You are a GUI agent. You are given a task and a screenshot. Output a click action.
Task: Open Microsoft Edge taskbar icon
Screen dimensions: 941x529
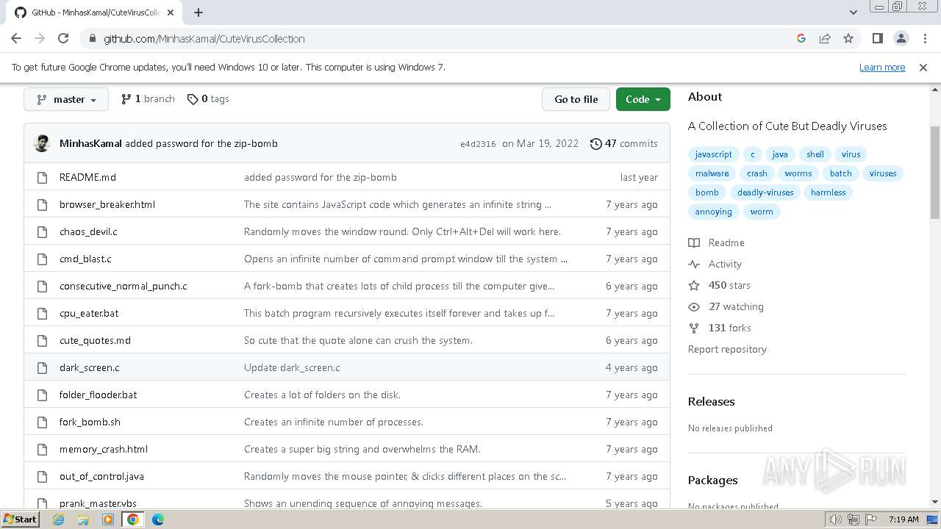pyautogui.click(x=158, y=519)
